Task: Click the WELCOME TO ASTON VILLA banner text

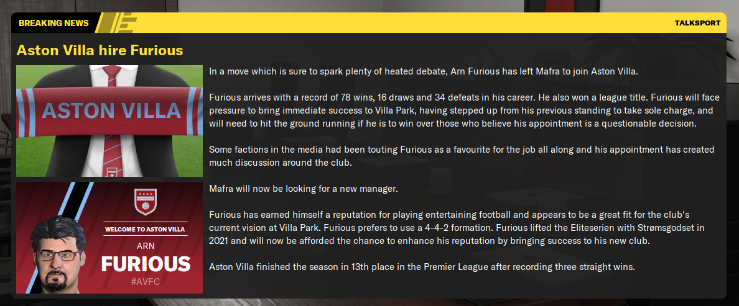Action: (145, 230)
